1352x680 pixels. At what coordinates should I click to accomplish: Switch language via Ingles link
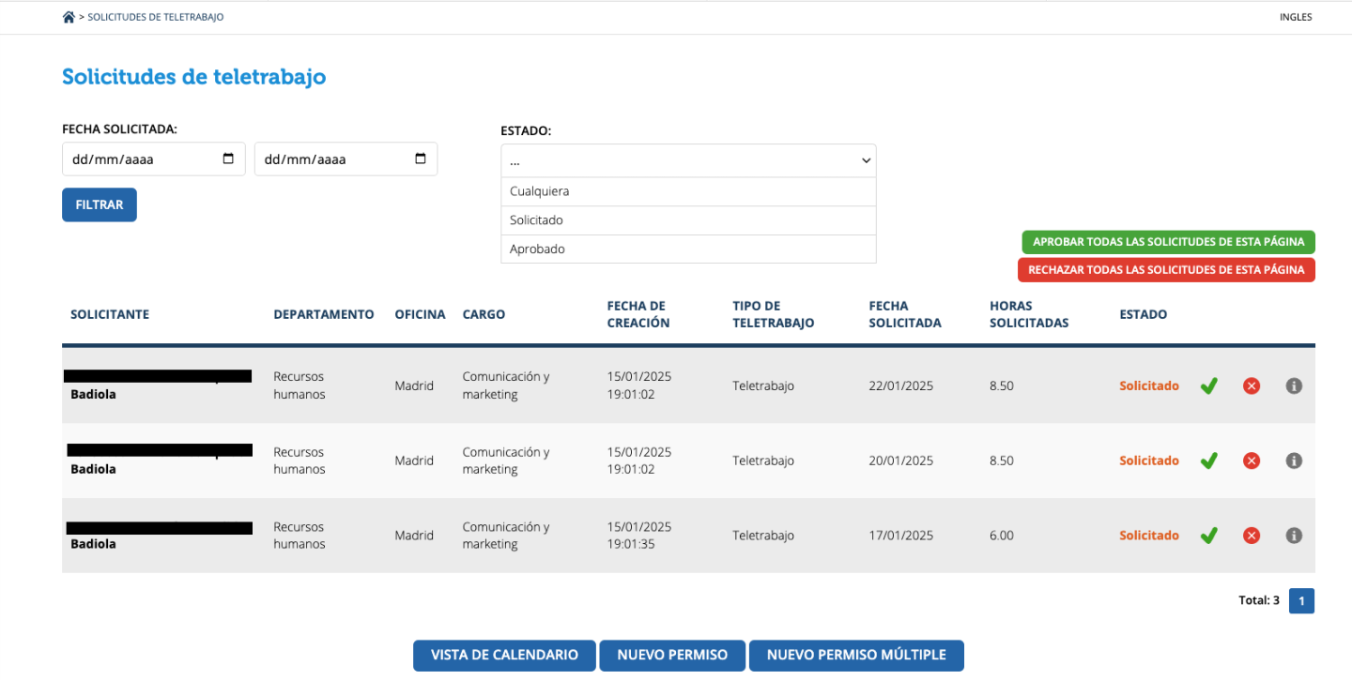(x=1295, y=17)
